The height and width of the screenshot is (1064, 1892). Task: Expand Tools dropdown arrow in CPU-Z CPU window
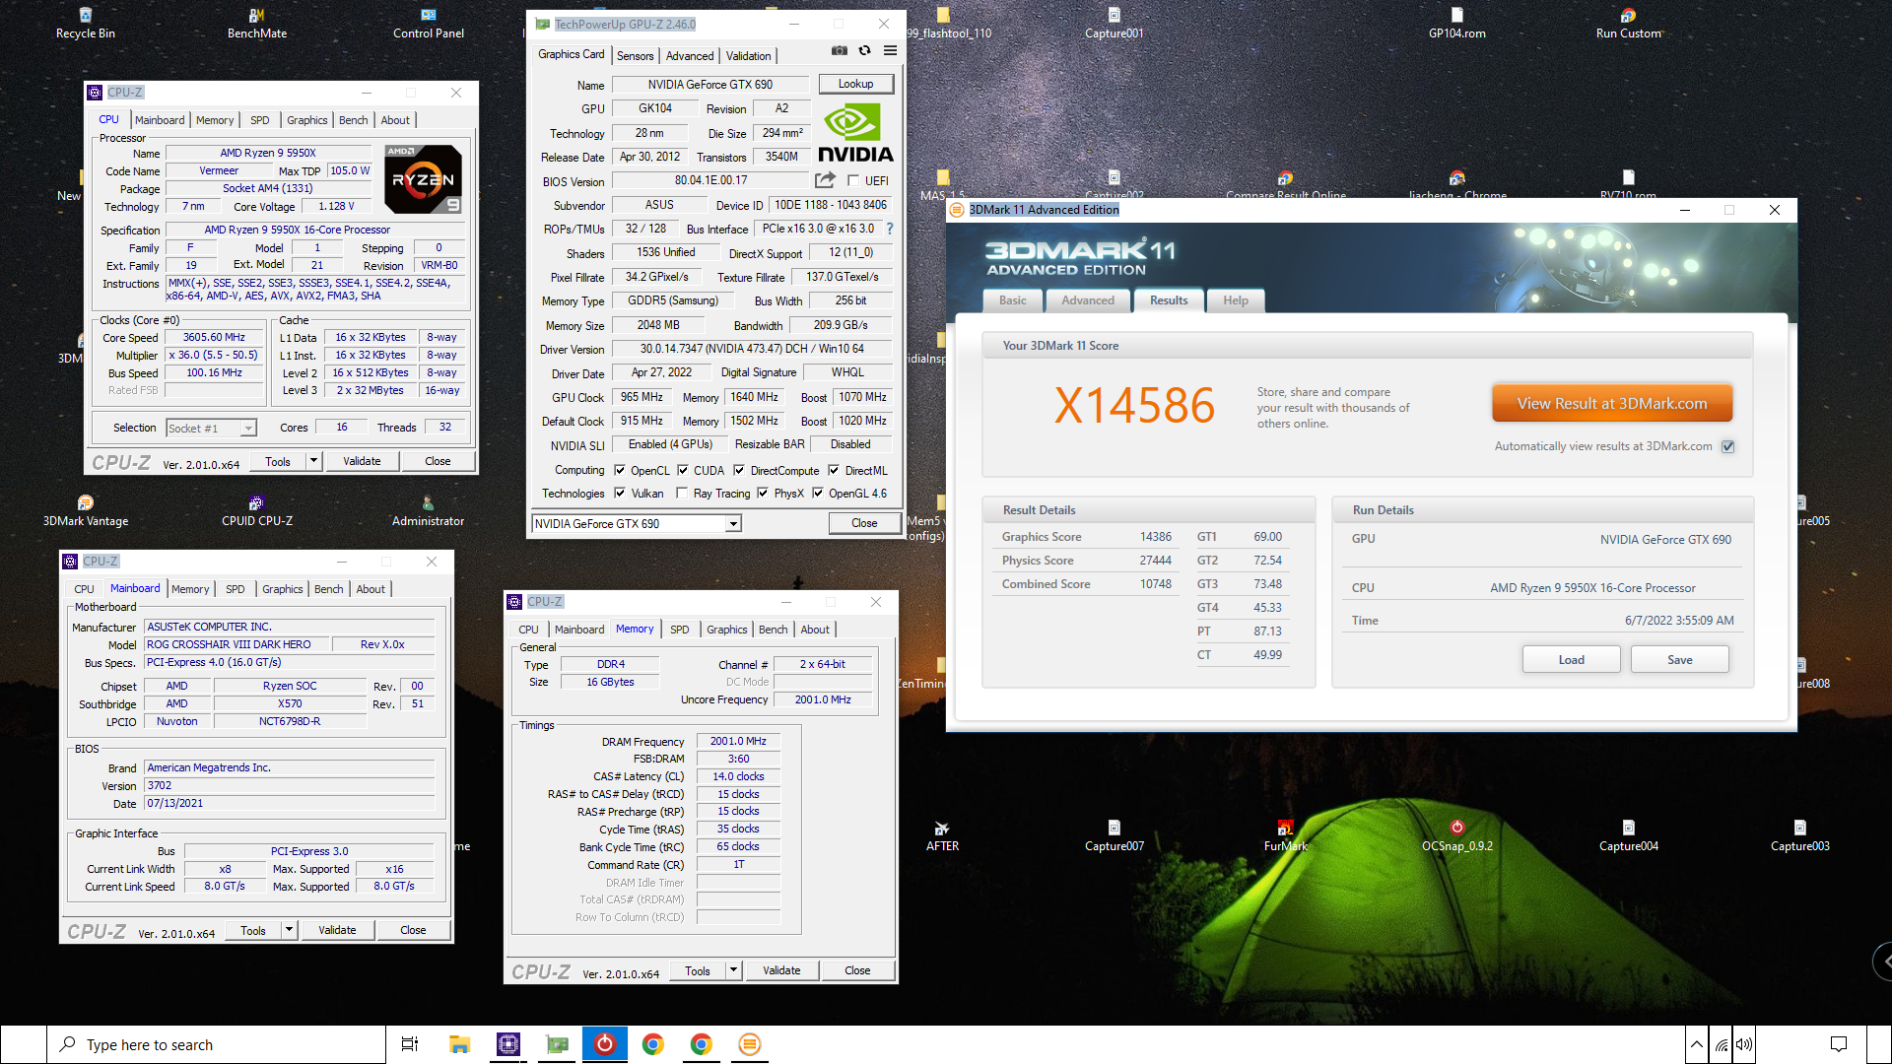[313, 461]
